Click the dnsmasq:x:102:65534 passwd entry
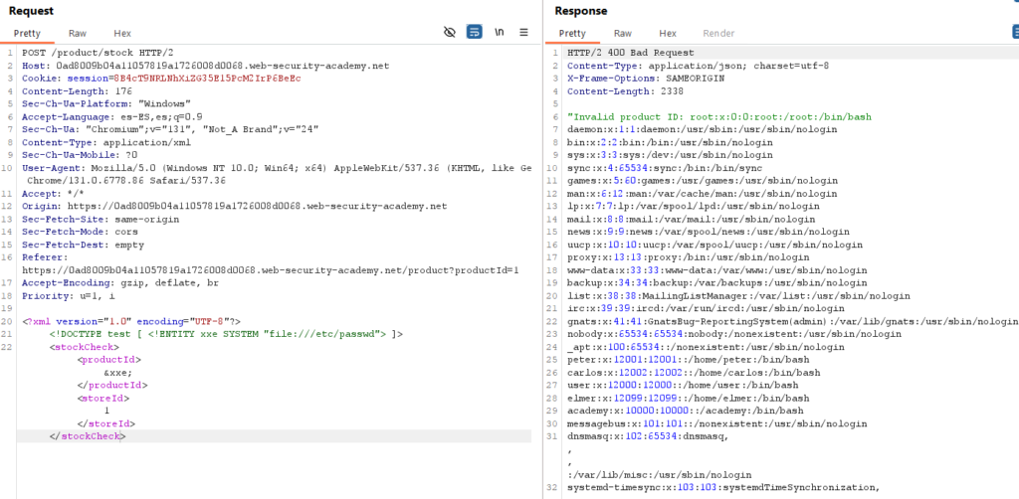Image resolution: width=1019 pixels, height=499 pixels. pyautogui.click(x=647, y=436)
